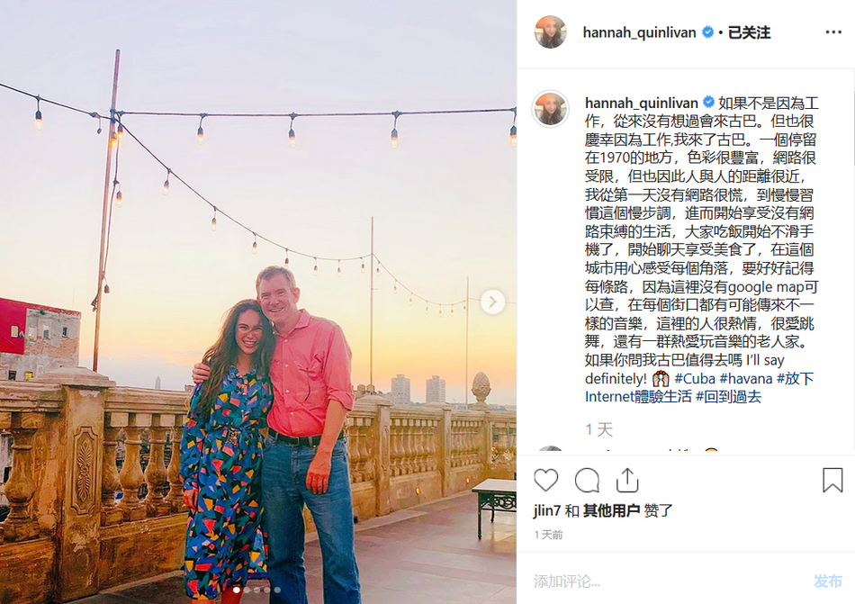Like the post with the heart icon

point(545,481)
